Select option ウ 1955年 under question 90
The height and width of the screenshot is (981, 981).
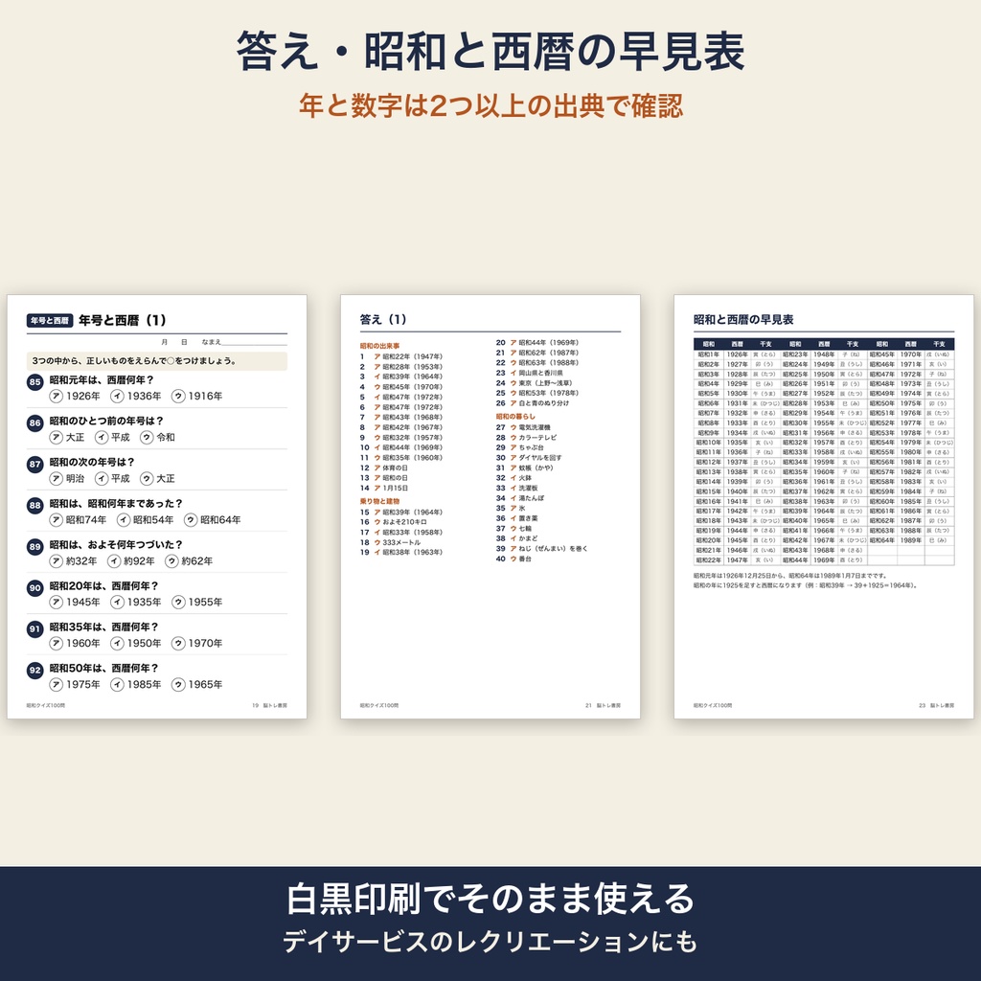point(197,602)
